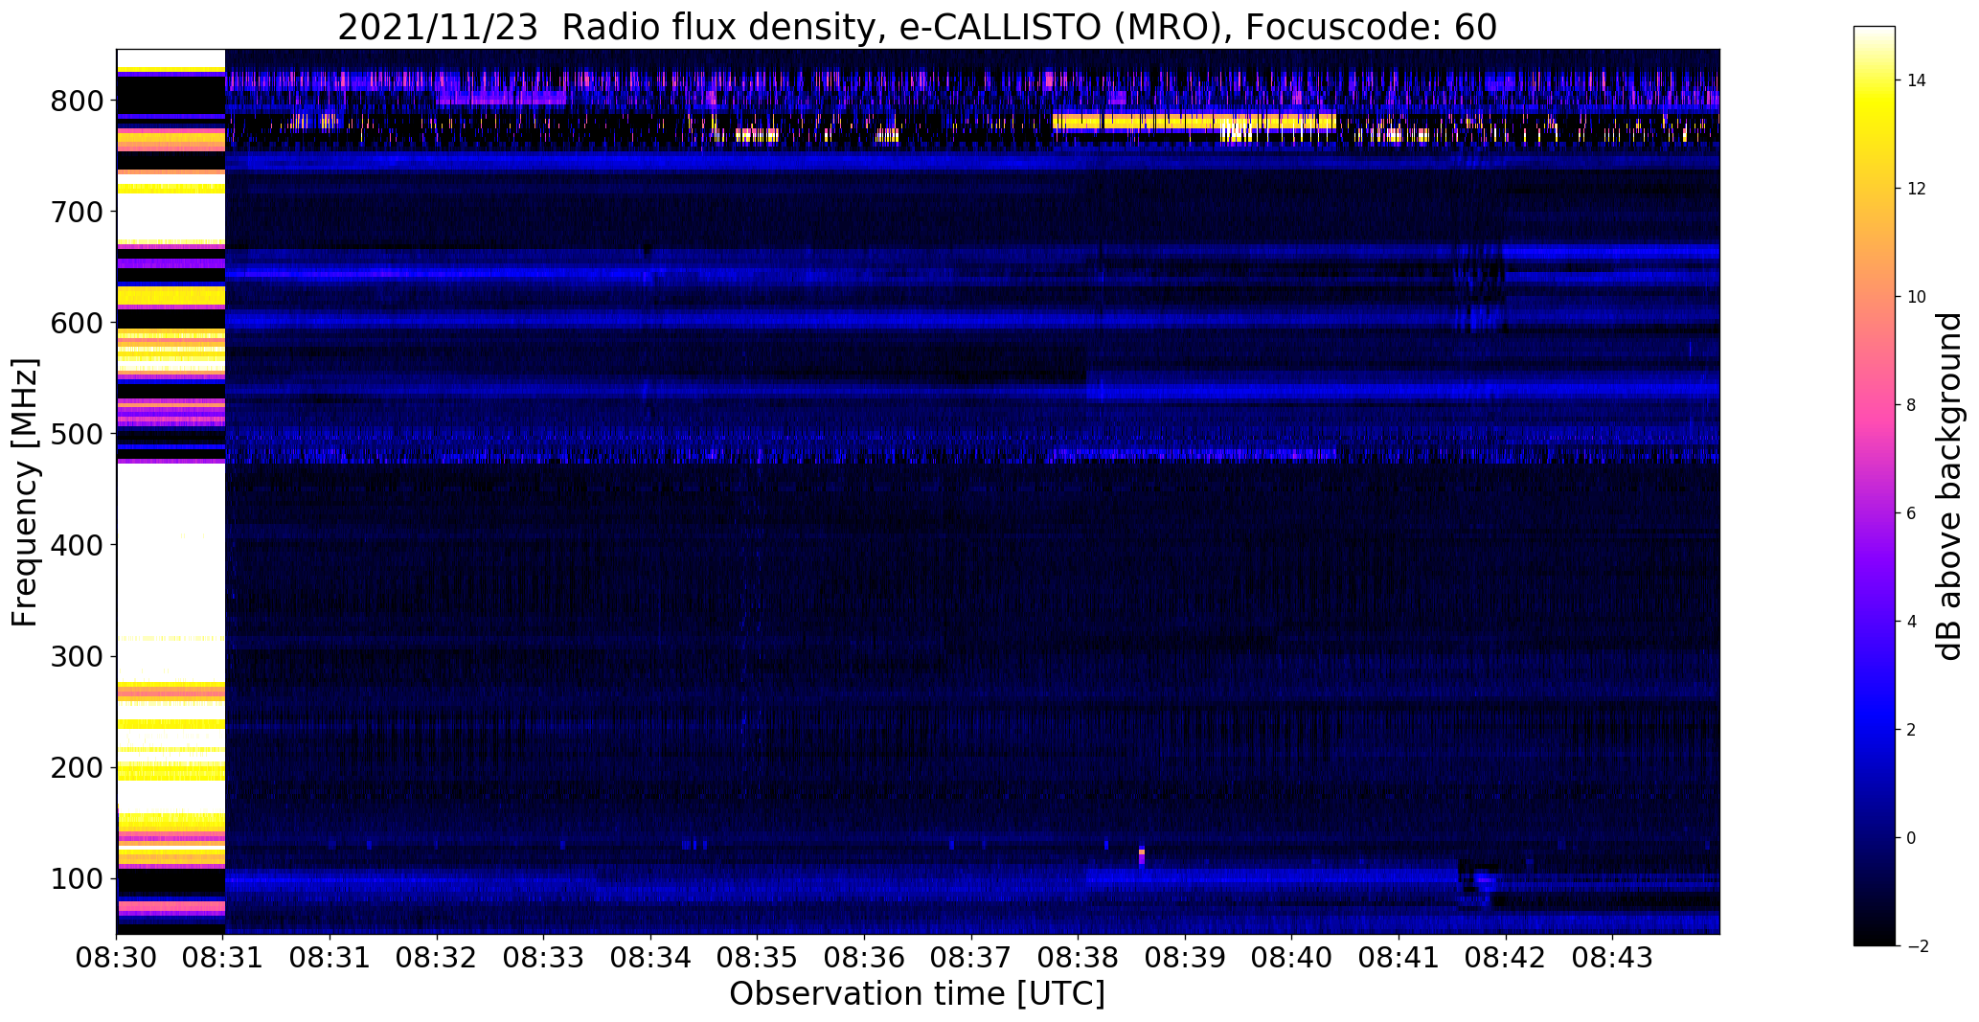
Task: Click the 08:40 time tick label
Action: tap(1292, 958)
